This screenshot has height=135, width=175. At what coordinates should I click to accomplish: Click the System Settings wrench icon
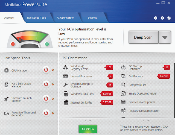pyautogui.click(x=65, y=85)
